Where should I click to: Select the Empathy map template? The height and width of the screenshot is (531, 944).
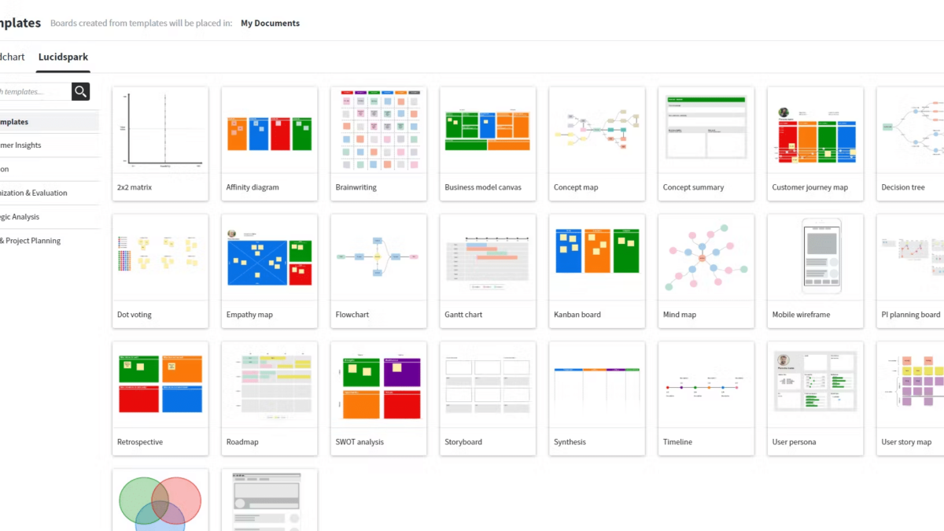(x=269, y=271)
